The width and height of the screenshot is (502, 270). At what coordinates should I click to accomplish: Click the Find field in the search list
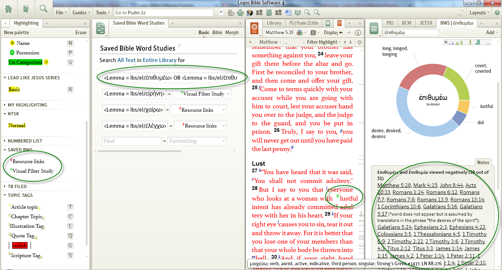pos(132,141)
